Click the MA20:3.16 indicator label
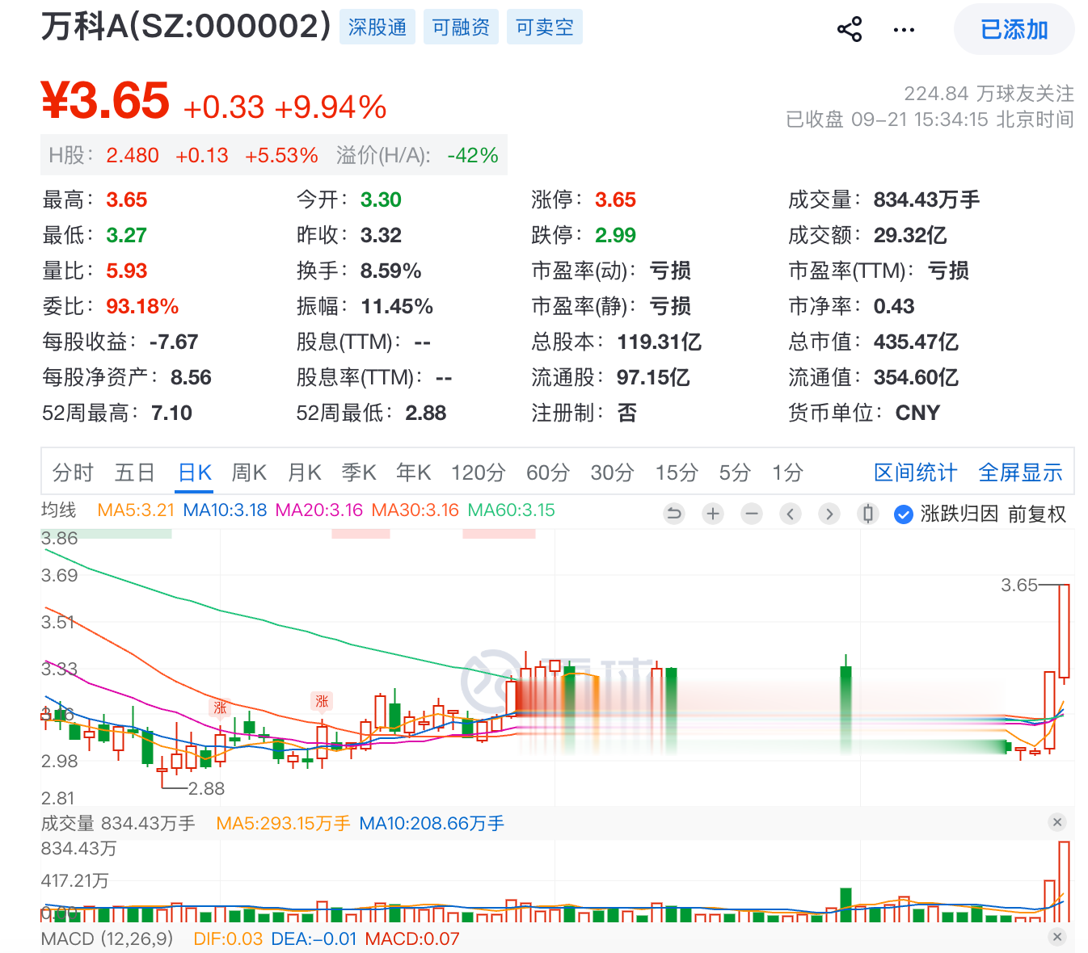Viewport: 1088px width, 953px height. pos(318,510)
